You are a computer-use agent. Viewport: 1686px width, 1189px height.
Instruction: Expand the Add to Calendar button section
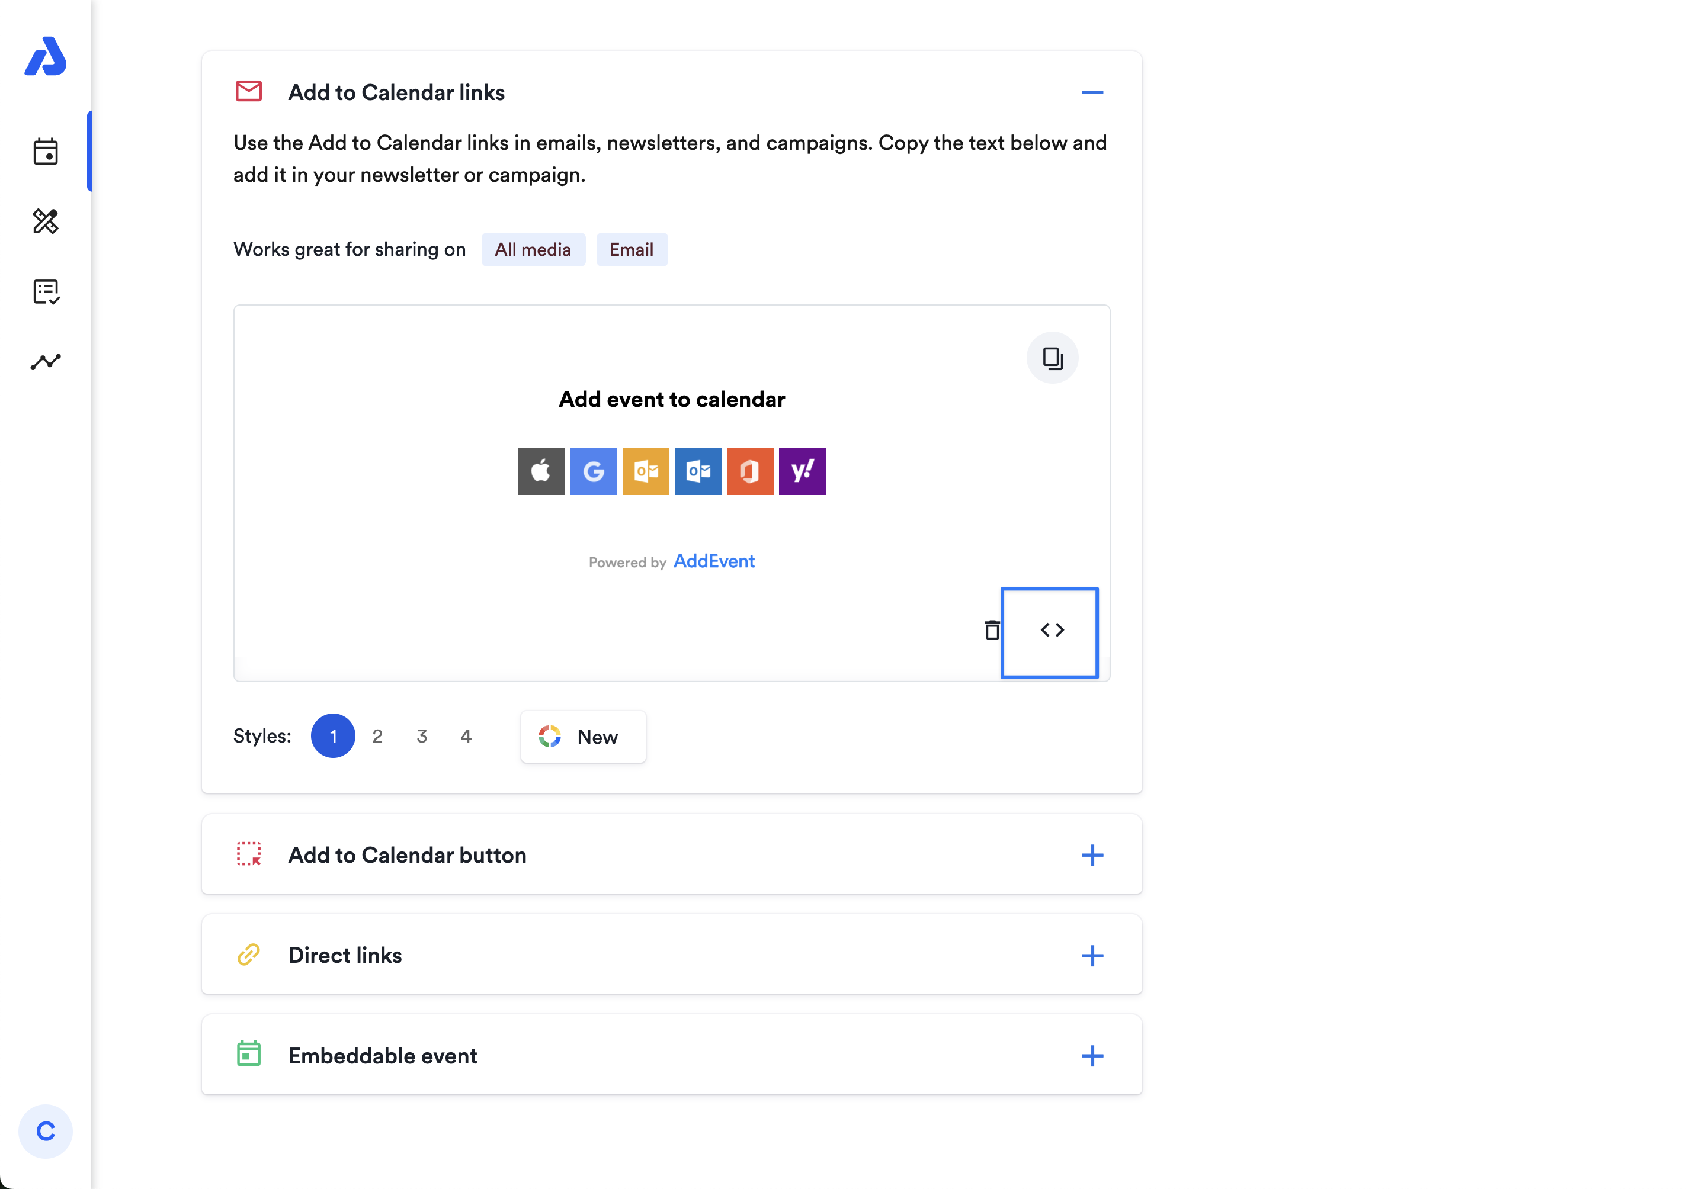click(x=1092, y=854)
